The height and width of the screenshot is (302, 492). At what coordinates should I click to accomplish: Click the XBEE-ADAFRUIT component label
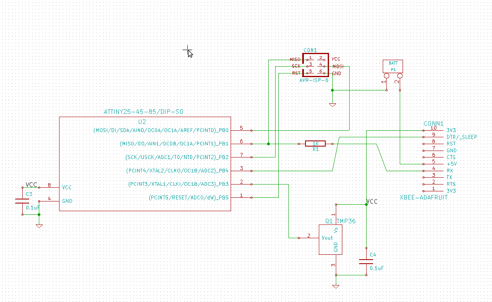(424, 197)
